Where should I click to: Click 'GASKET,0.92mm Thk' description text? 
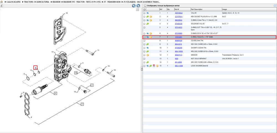198,48
